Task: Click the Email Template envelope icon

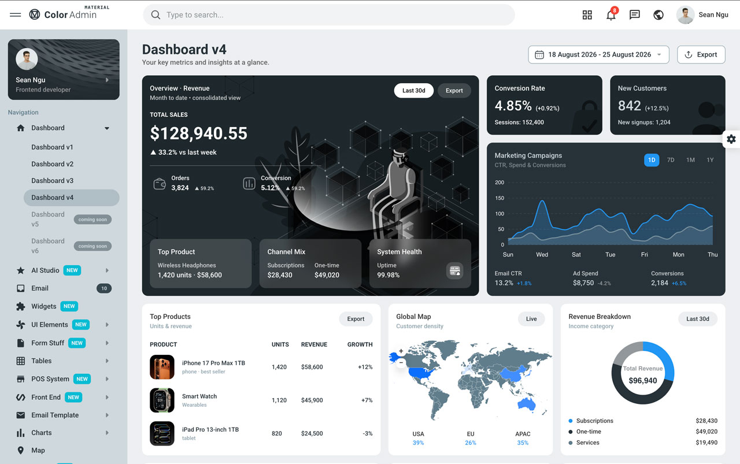Action: coord(21,415)
